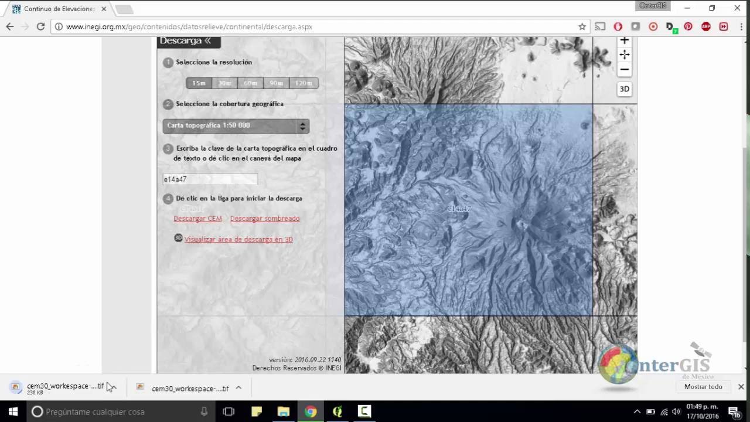Go back with the browser back arrow
The image size is (750, 422).
[10, 26]
